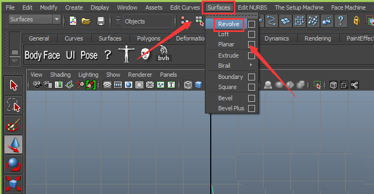This screenshot has width=374, height=194.
Task: Toggle the surfaces selection mask icon
Action: [x=285, y=21]
